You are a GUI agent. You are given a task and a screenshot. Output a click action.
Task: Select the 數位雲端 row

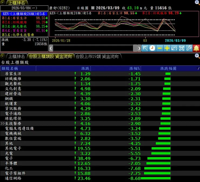(x=100, y=139)
